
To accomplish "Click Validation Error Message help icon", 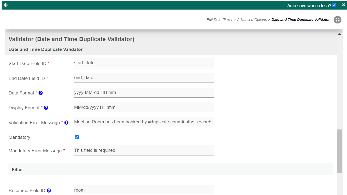I will pos(66,123).
